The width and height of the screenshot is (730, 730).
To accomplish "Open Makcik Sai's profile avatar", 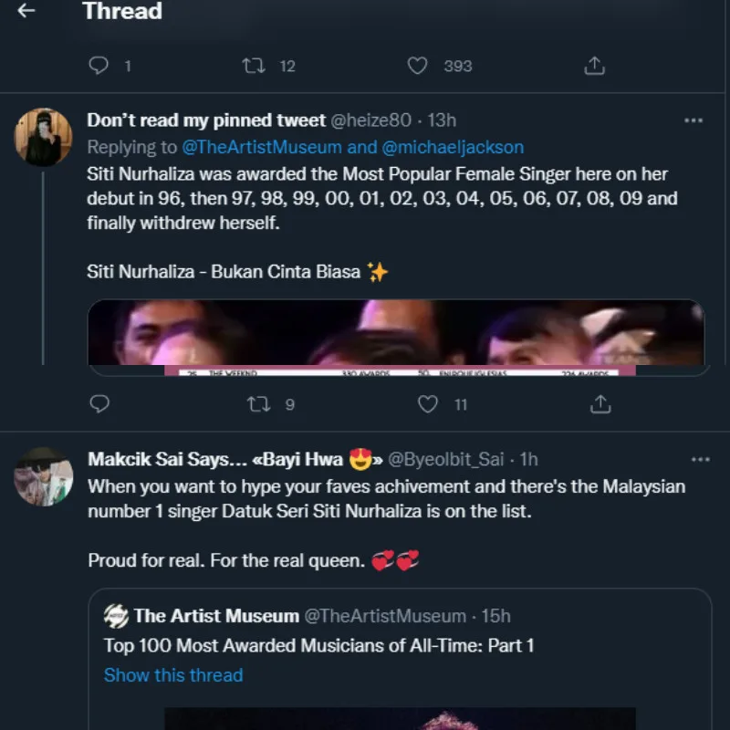I will [x=43, y=476].
